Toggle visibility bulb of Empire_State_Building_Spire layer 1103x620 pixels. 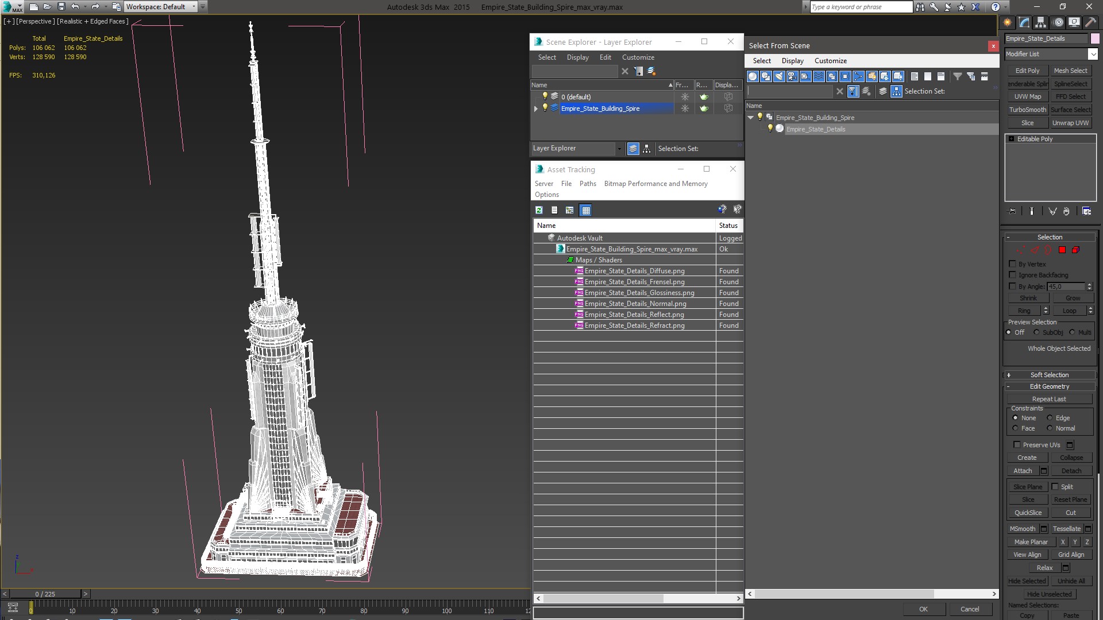click(545, 108)
